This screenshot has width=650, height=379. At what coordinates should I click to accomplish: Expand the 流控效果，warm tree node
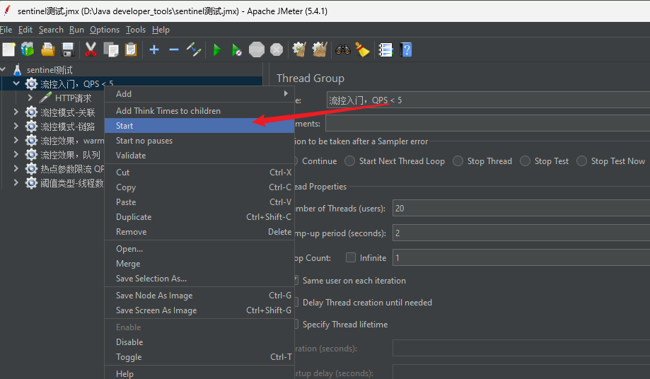click(x=16, y=141)
